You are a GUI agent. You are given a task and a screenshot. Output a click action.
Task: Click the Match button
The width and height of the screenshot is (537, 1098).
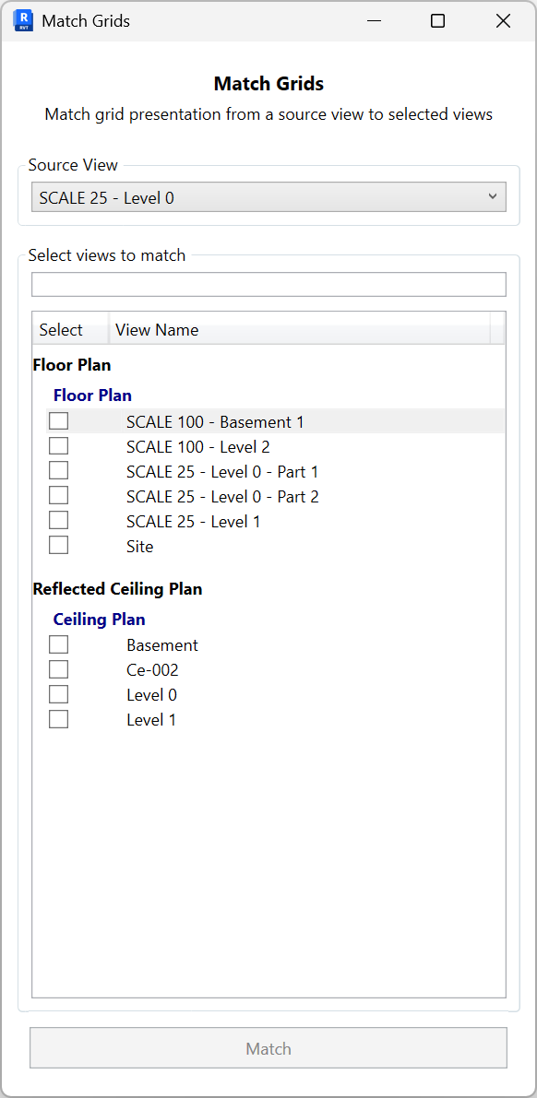[x=268, y=1047]
